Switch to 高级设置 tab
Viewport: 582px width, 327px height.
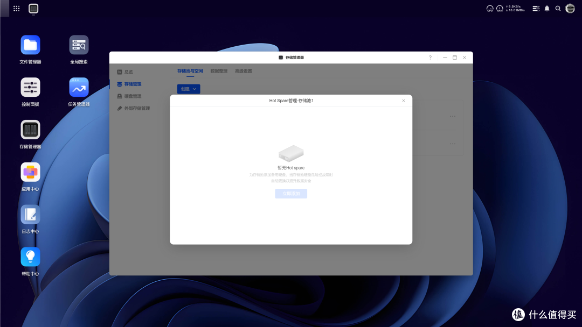(244, 71)
